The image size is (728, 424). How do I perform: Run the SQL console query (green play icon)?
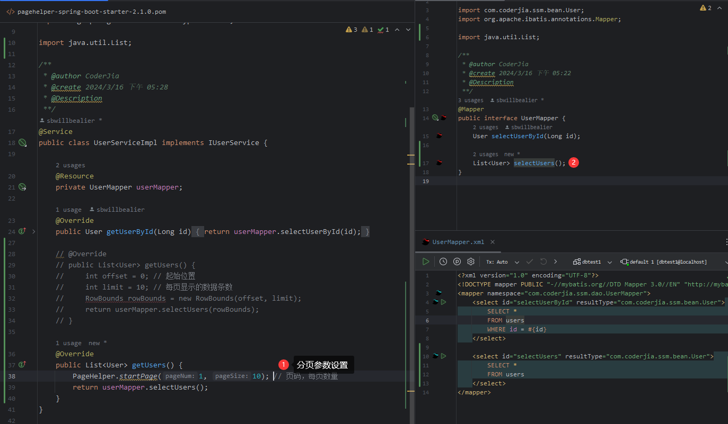click(x=426, y=261)
